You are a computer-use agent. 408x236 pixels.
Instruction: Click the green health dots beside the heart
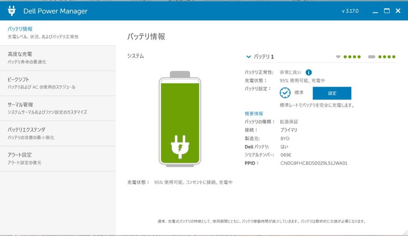coord(351,57)
